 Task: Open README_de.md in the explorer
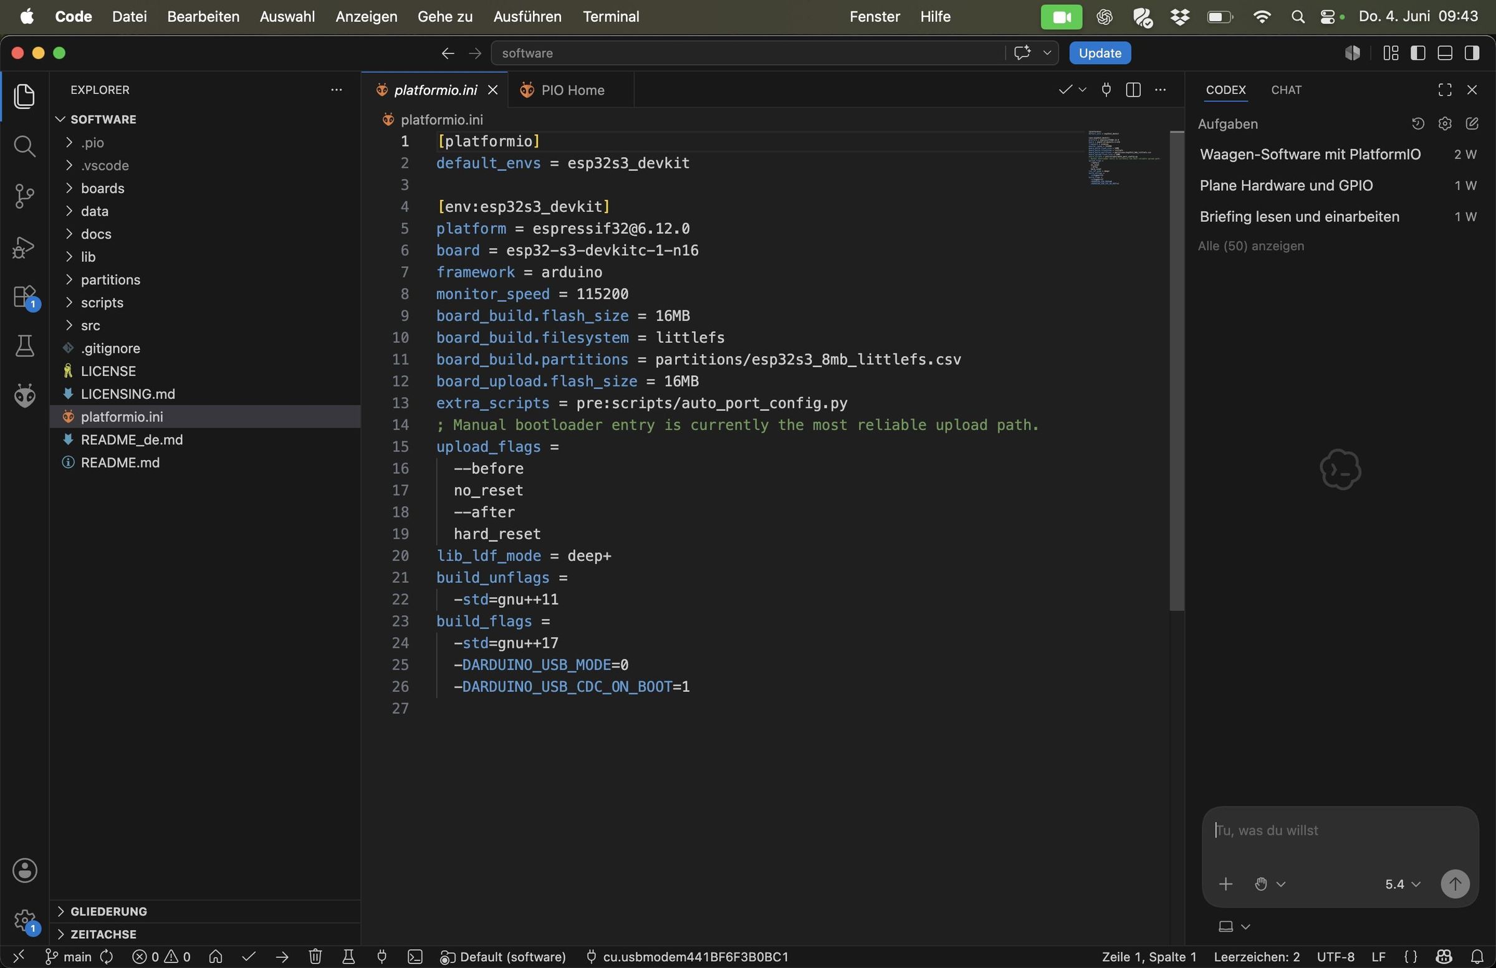(x=204, y=440)
